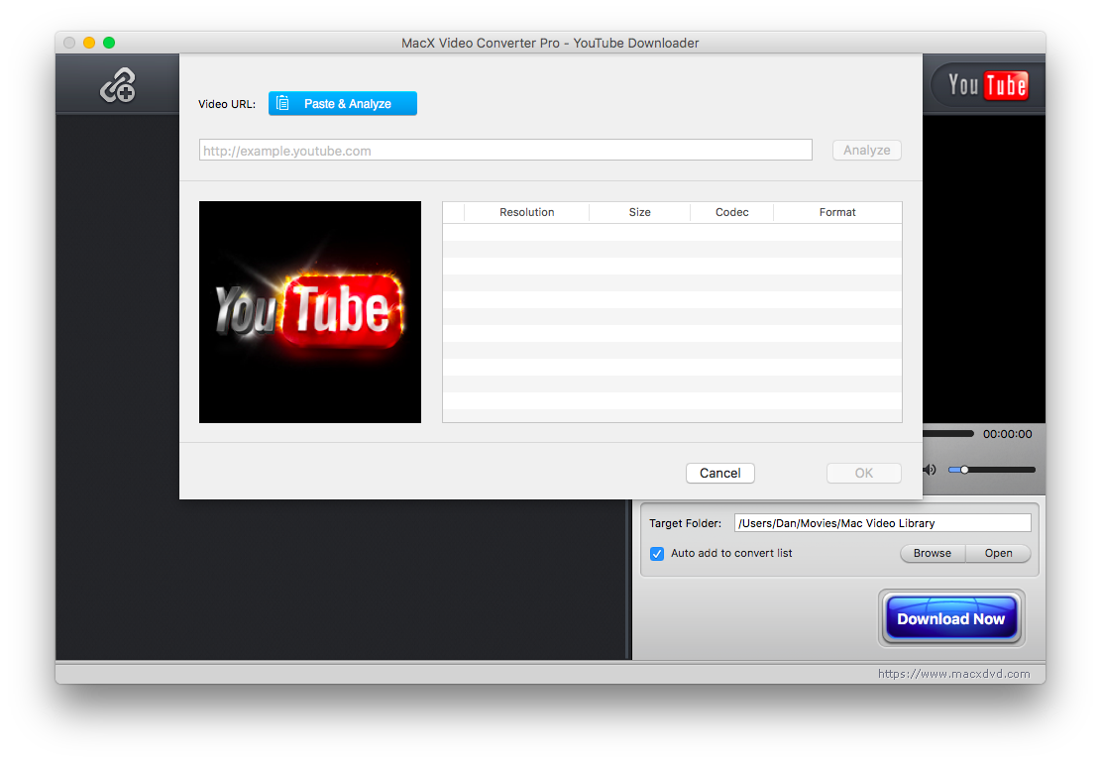Click the OK button
1101x763 pixels.
click(x=864, y=473)
